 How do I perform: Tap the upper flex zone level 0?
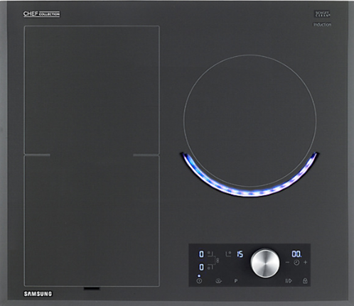(201, 254)
